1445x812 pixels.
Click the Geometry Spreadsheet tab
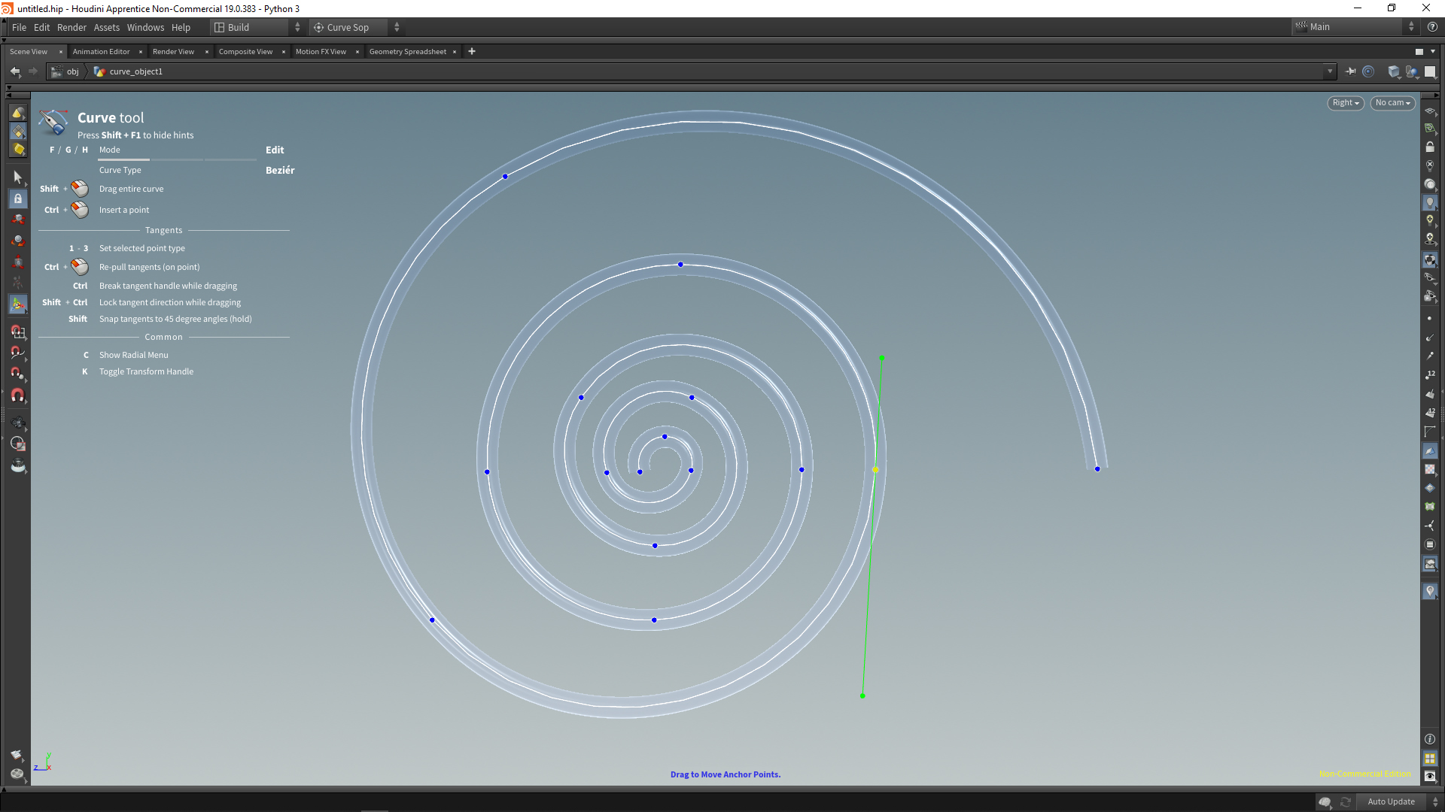pyautogui.click(x=409, y=50)
